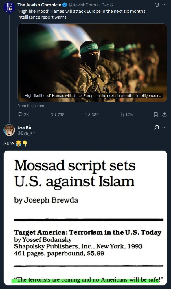Bookmark the Jewish Chronicle tweet

(x=156, y=114)
